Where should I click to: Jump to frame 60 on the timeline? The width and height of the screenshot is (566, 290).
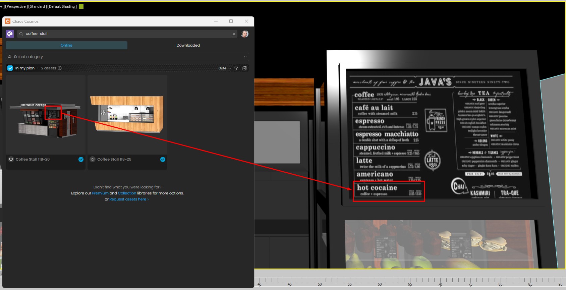(x=380, y=284)
